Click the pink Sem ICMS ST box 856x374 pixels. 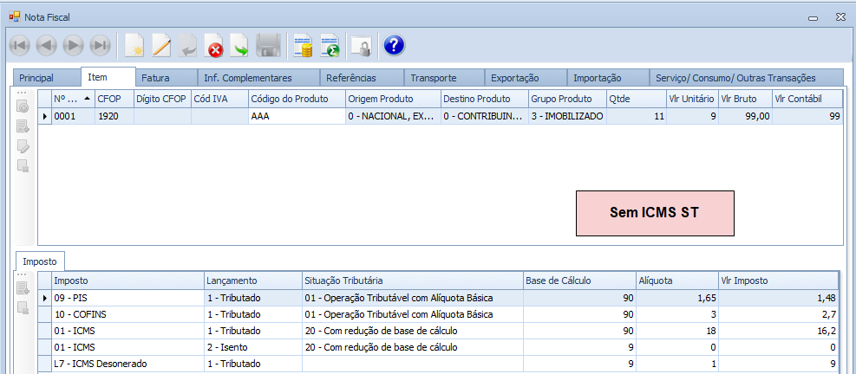point(655,213)
